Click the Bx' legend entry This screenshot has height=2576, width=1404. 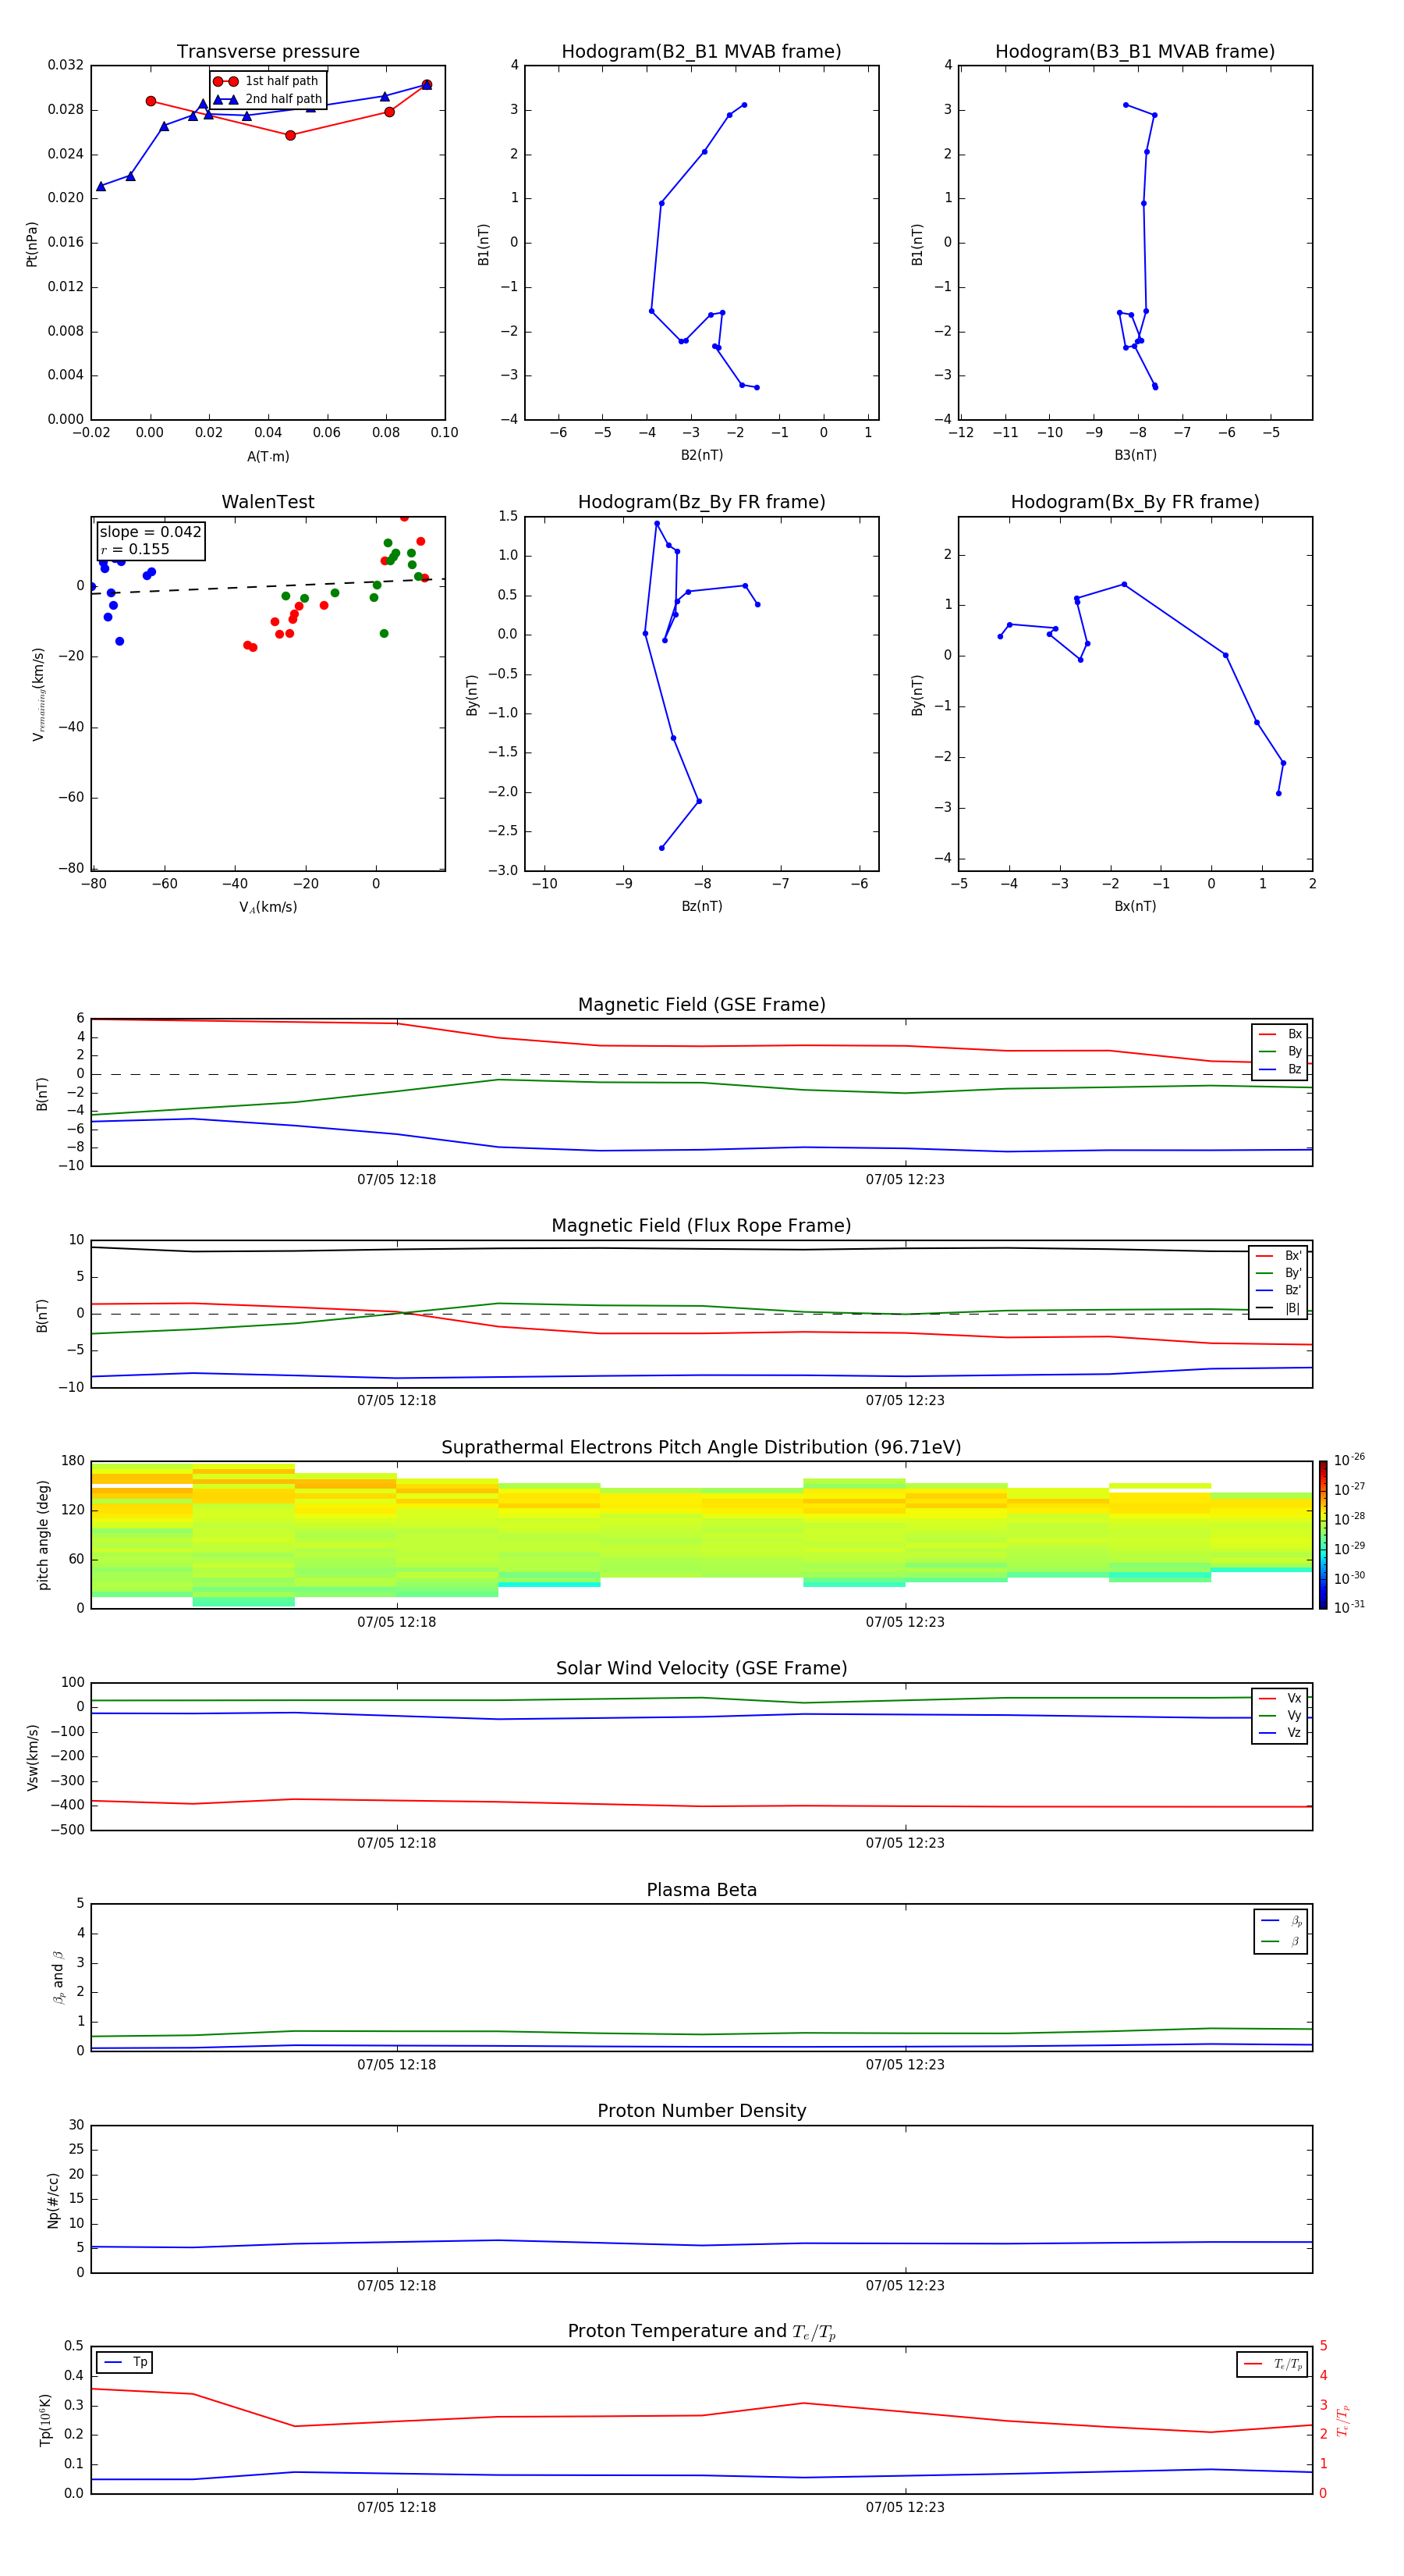1278,1256
